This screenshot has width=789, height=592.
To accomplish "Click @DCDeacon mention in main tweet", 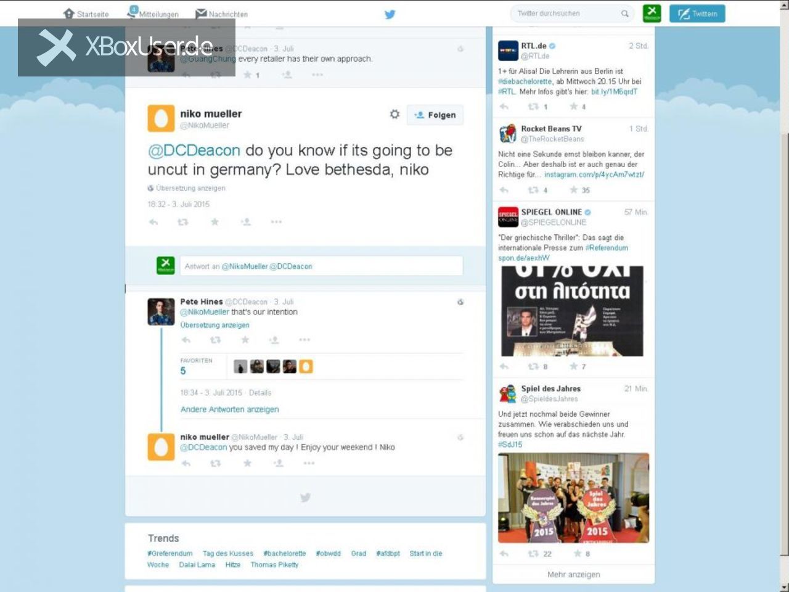I will pos(194,150).
